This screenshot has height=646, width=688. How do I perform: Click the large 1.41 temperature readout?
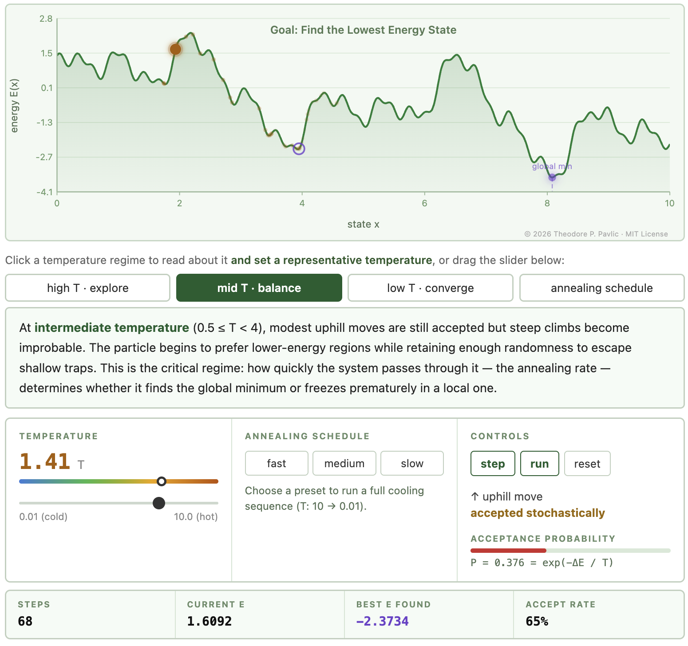point(45,461)
